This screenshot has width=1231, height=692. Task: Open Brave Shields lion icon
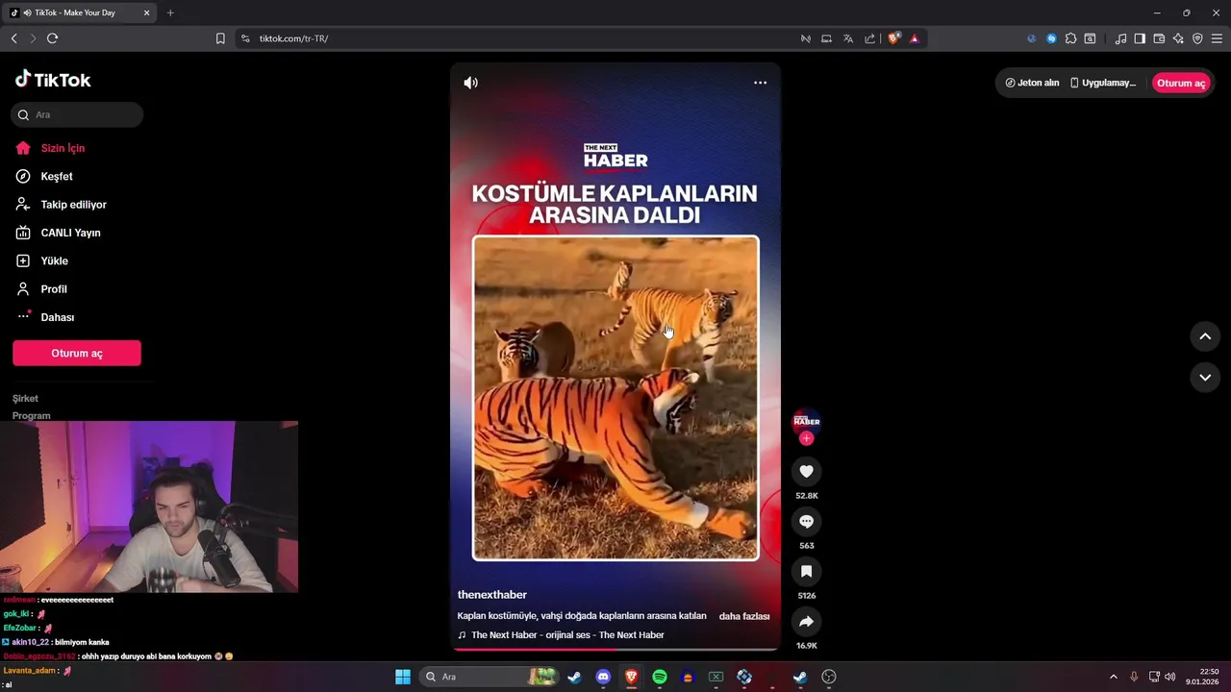[894, 38]
